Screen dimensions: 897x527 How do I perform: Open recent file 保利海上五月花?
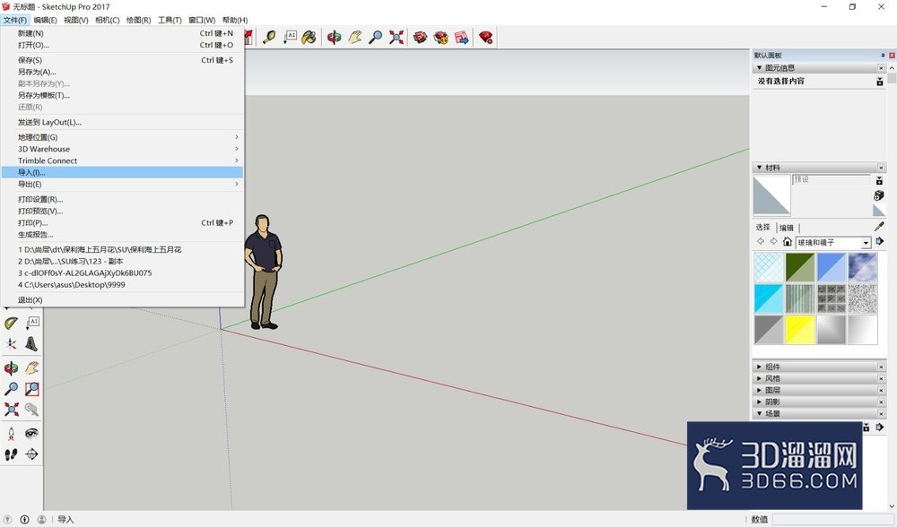point(100,249)
